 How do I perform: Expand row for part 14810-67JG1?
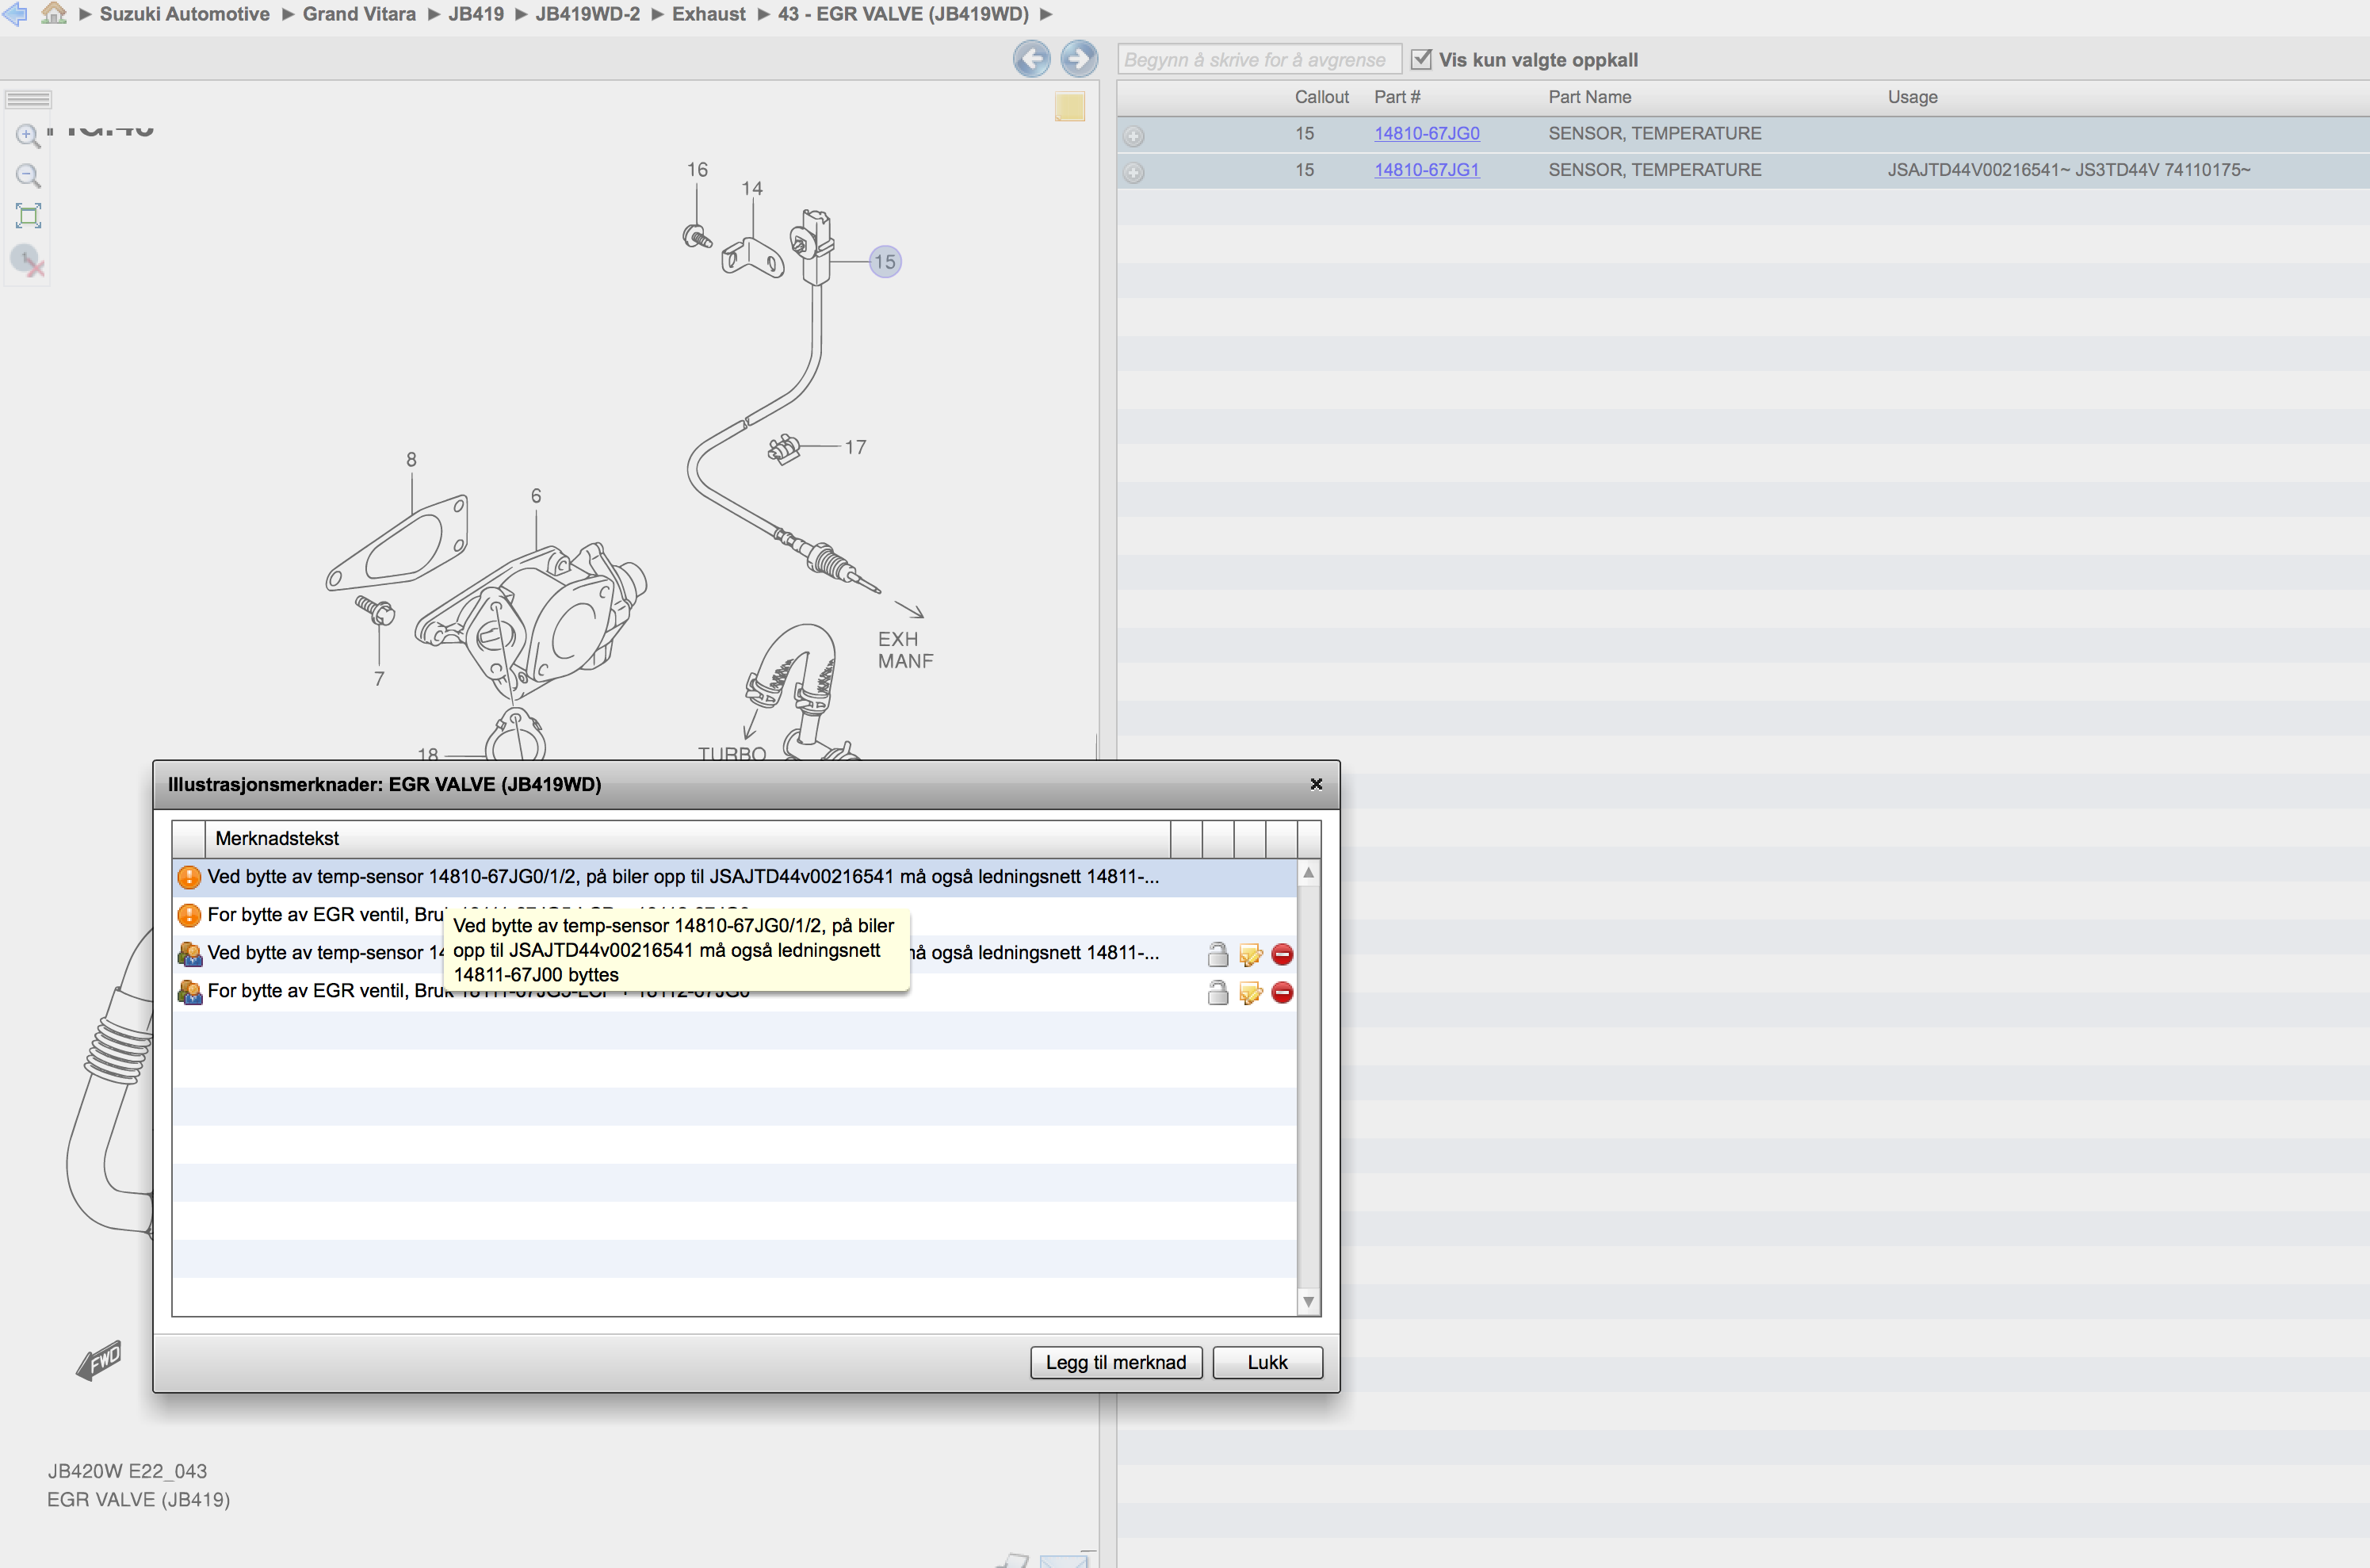coord(1133,172)
